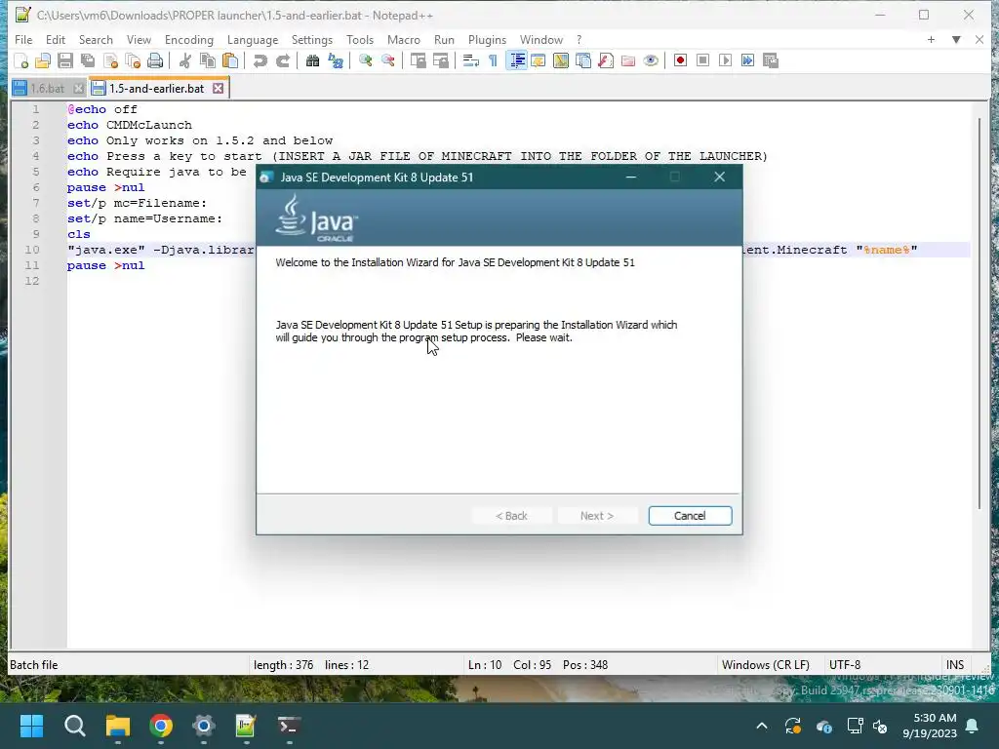Toggle word wrap toolbar icon
The height and width of the screenshot is (749, 999).
pos(471,60)
